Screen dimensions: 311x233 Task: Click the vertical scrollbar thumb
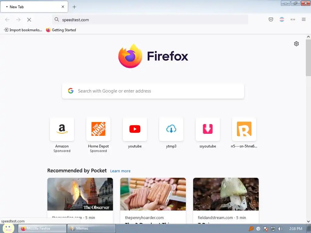308,57
